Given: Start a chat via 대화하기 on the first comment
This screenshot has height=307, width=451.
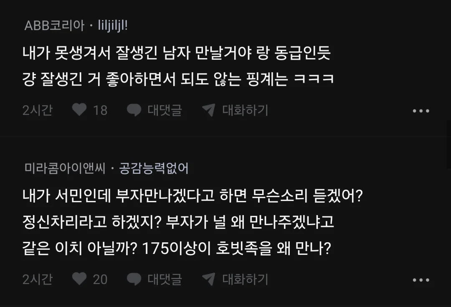Looking at the screenshot, I should tap(245, 110).
